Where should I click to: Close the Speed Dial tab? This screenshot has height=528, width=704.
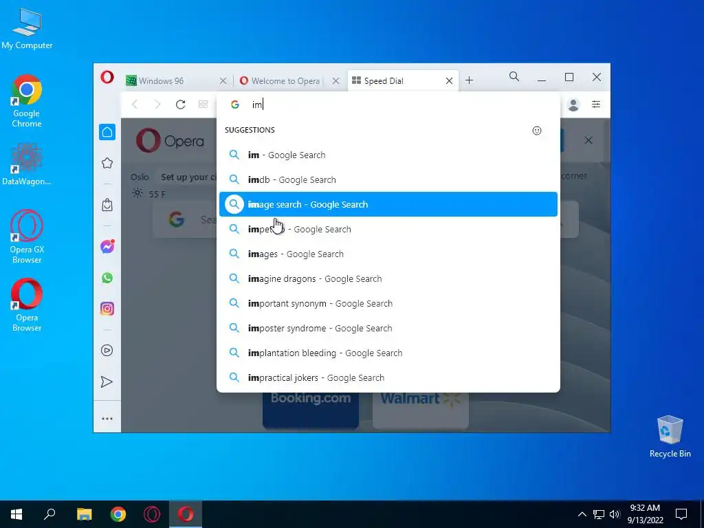(x=449, y=81)
